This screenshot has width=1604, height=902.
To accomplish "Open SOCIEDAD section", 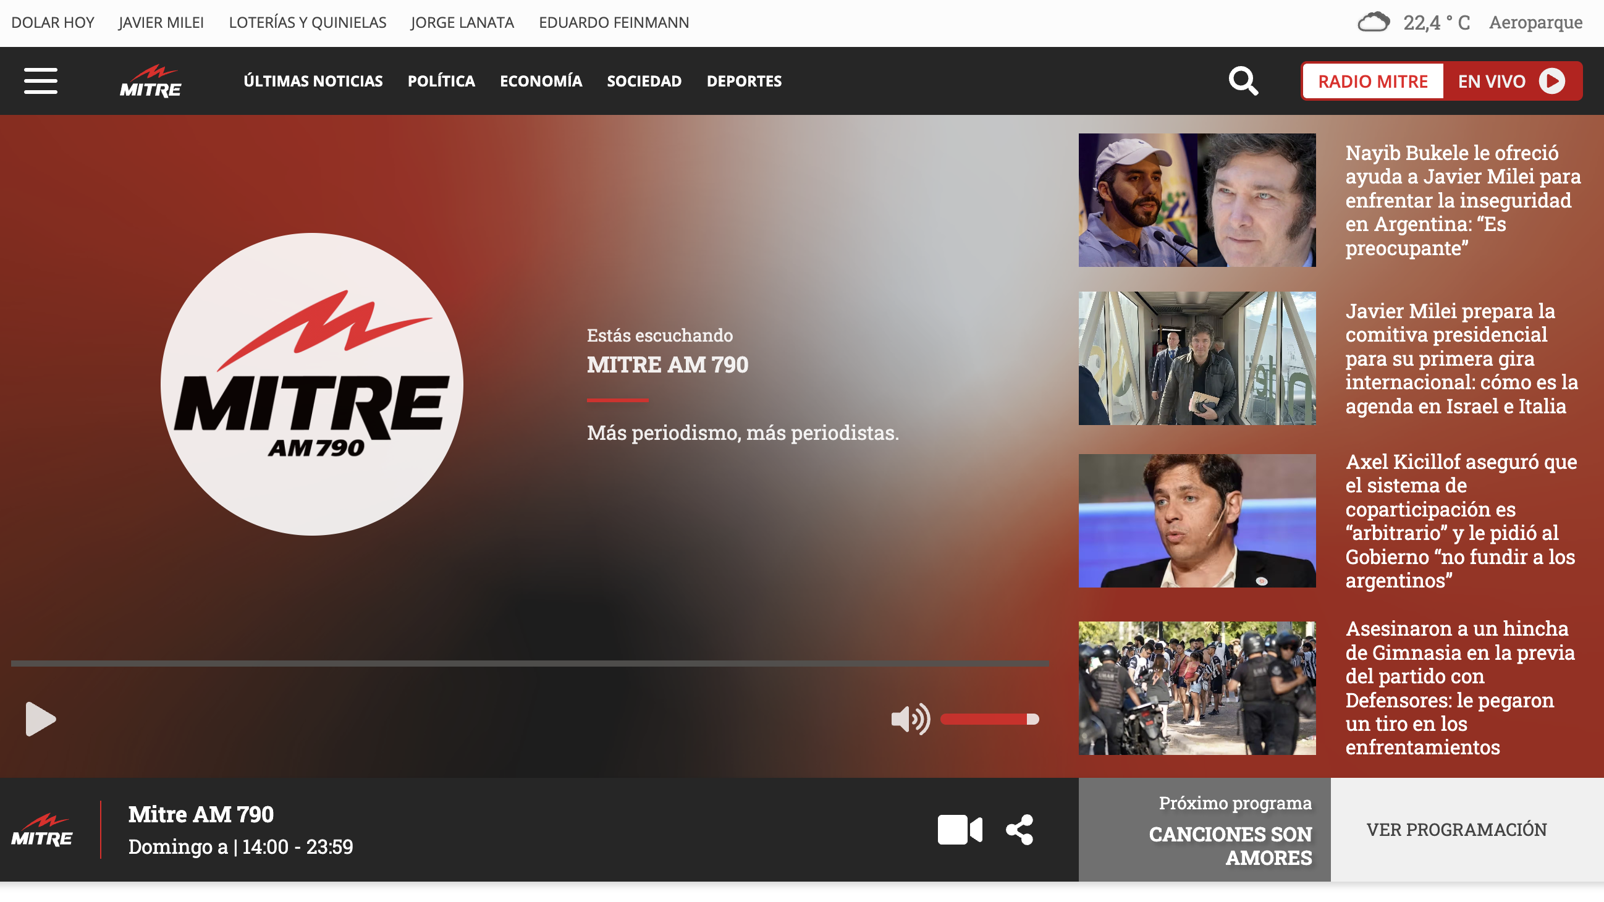I will [644, 81].
